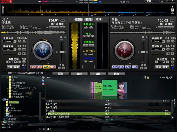
Task: Toggle 时间代码1 timecode OFF switch
Action: coord(86,54)
